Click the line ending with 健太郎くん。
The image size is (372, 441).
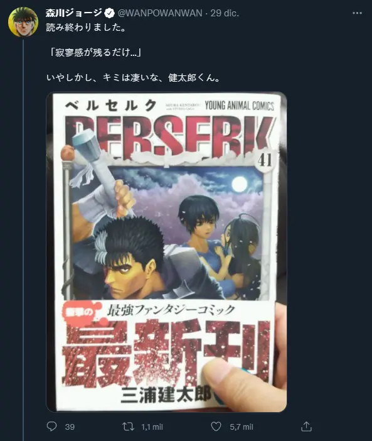133,77
